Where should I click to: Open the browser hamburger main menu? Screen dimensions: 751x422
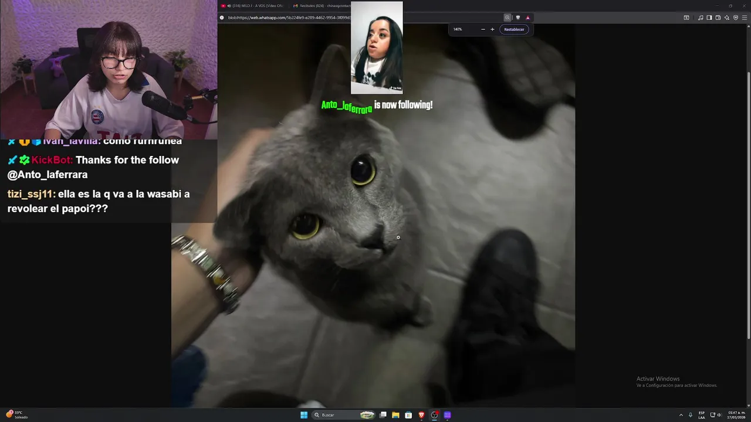(x=745, y=18)
